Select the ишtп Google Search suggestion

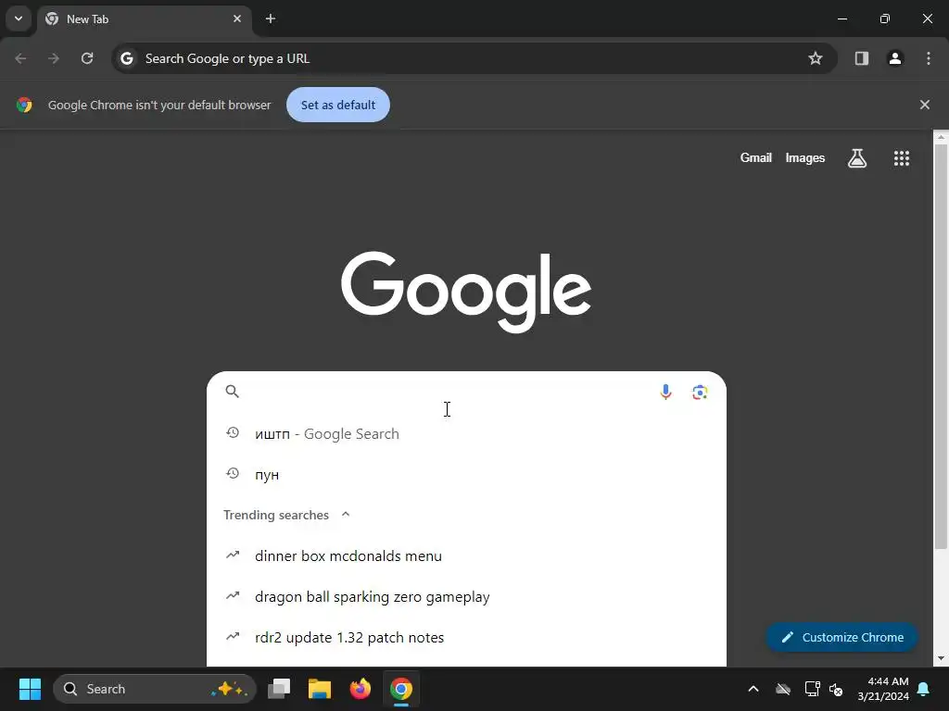[x=466, y=433]
